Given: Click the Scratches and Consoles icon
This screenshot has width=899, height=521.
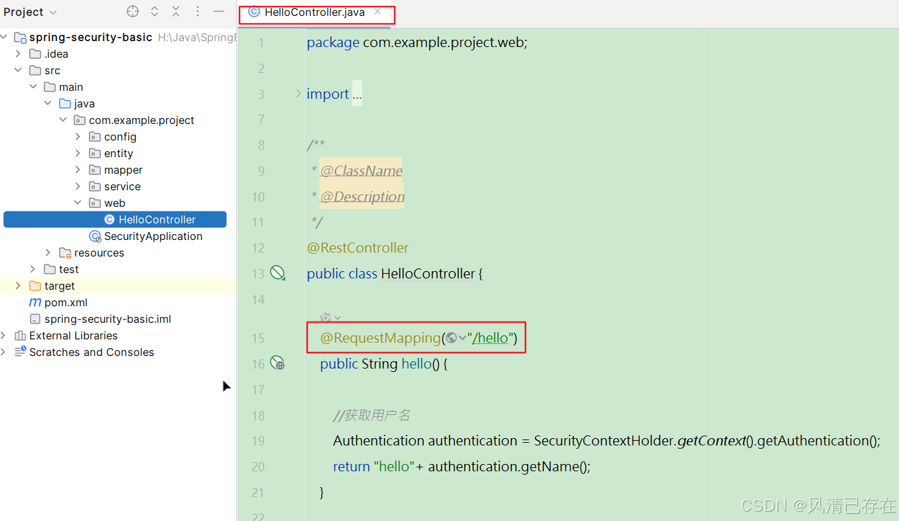Looking at the screenshot, I should click(x=20, y=352).
